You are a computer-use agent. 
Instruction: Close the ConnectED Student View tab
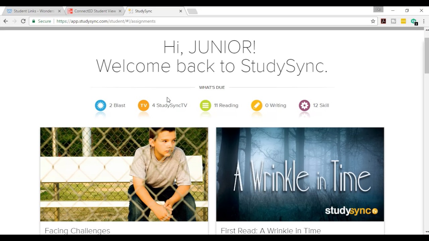[120, 11]
